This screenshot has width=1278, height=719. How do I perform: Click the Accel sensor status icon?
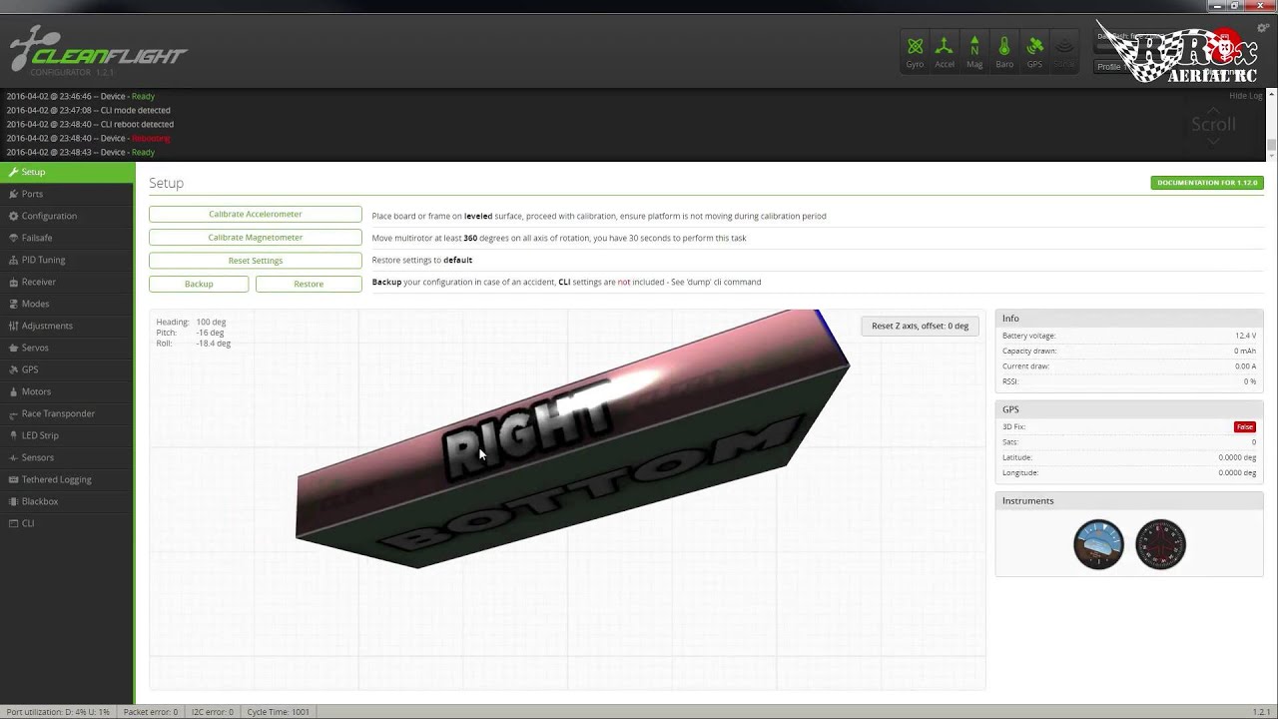click(x=945, y=52)
